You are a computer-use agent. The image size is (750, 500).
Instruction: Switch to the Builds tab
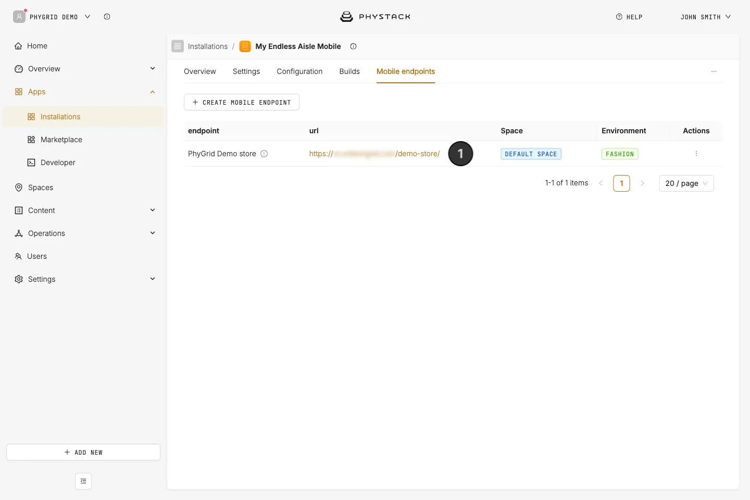pos(349,71)
